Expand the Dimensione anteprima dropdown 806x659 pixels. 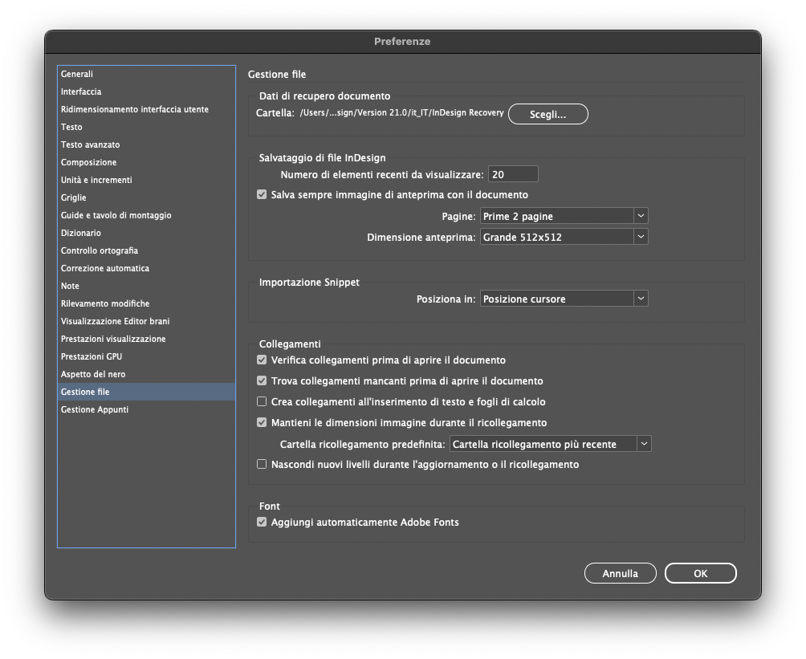click(564, 237)
